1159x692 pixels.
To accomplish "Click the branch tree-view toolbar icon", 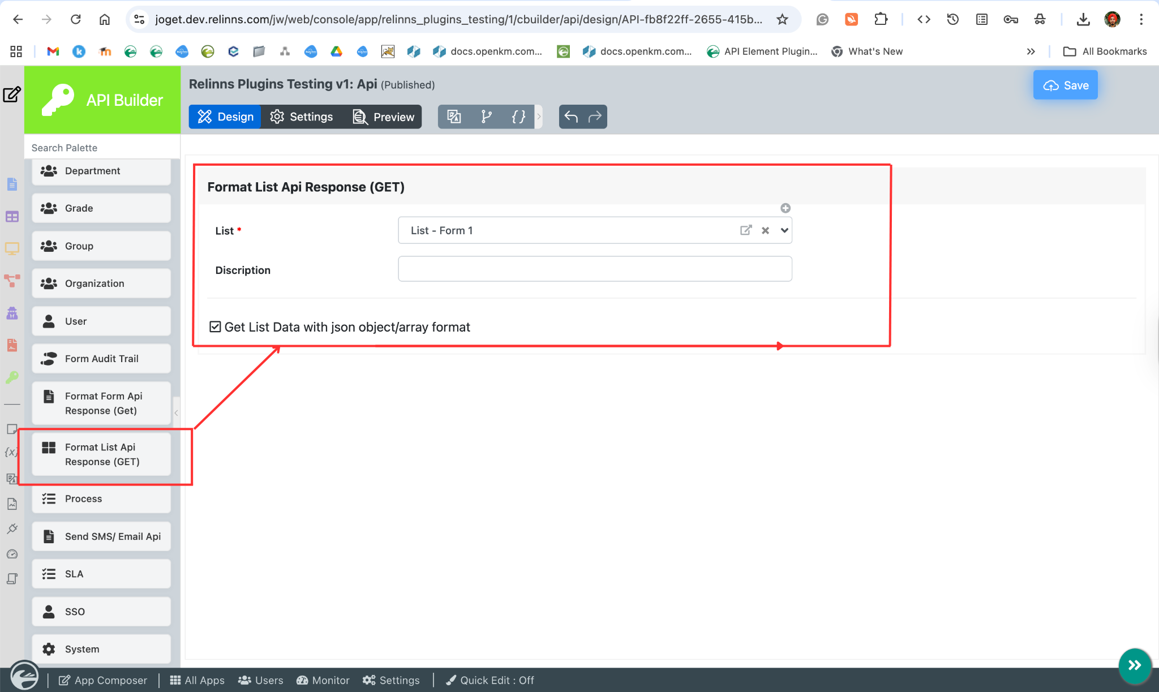I will 486,117.
